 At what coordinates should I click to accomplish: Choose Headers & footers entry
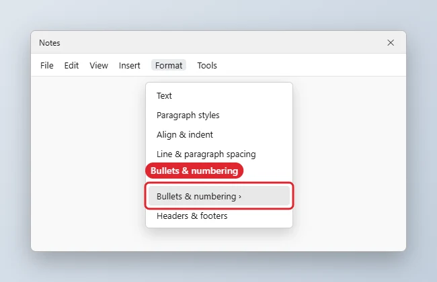pyautogui.click(x=219, y=216)
